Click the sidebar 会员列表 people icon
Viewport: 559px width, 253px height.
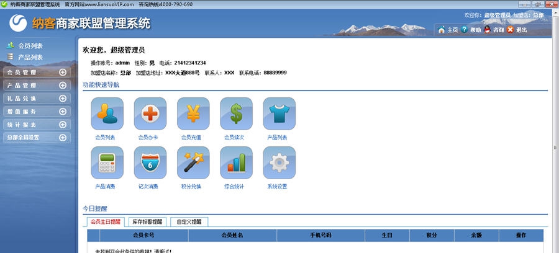click(11, 45)
